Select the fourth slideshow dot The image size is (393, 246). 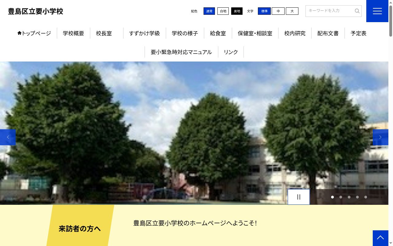(357, 197)
